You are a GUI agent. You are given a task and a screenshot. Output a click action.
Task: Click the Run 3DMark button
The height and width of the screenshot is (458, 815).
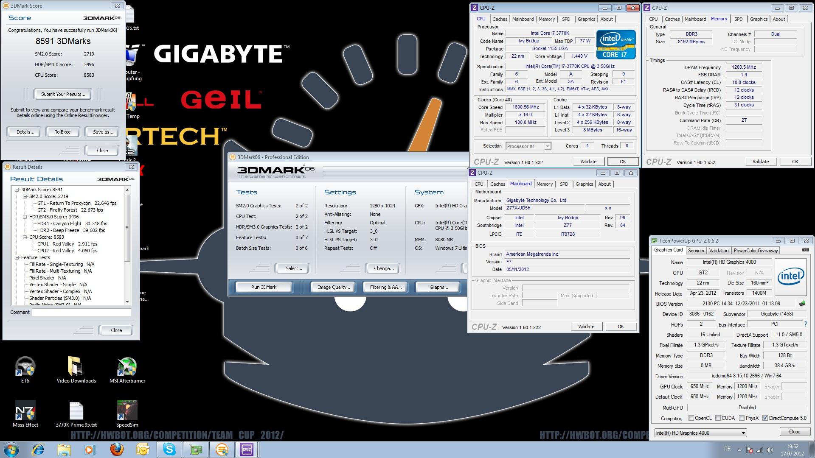click(264, 287)
